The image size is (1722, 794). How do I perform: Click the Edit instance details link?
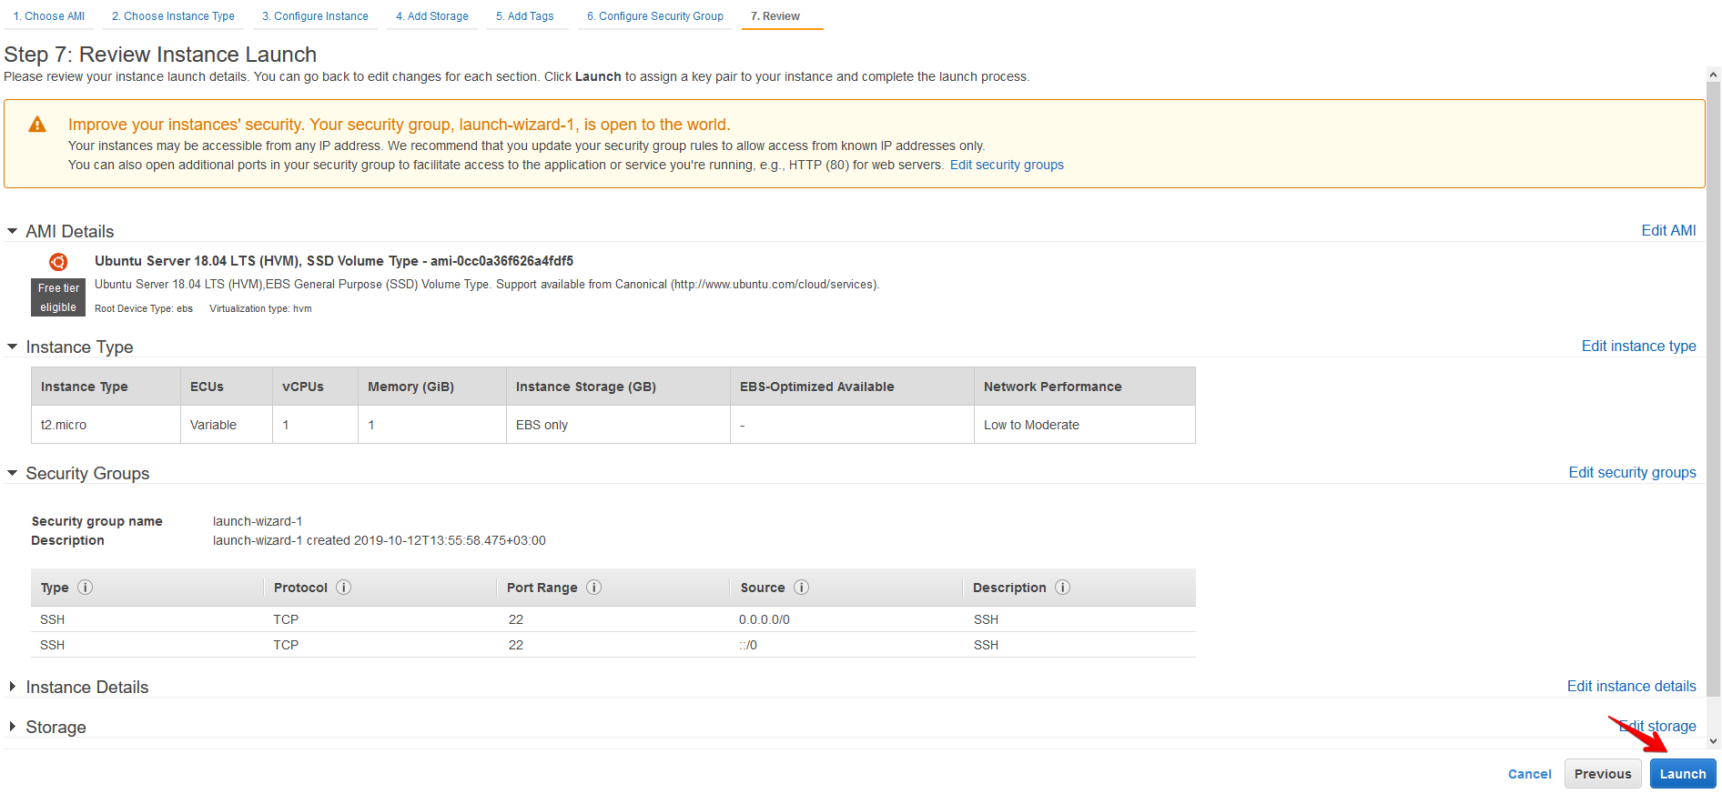coord(1631,686)
